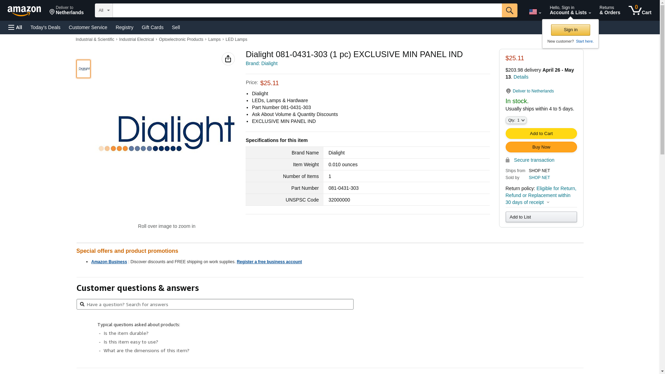Image resolution: width=665 pixels, height=374 pixels.
Task: Open the LED Lamps breadcrumb link
Action: (x=236, y=39)
